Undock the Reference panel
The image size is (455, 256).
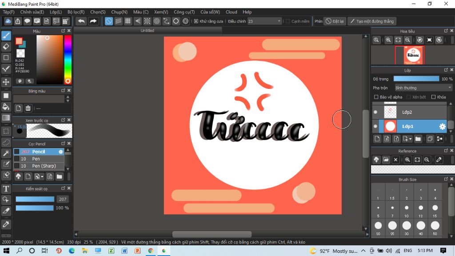pos(446,151)
